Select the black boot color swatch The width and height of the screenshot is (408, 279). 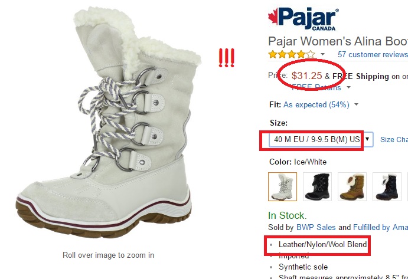[317, 186]
